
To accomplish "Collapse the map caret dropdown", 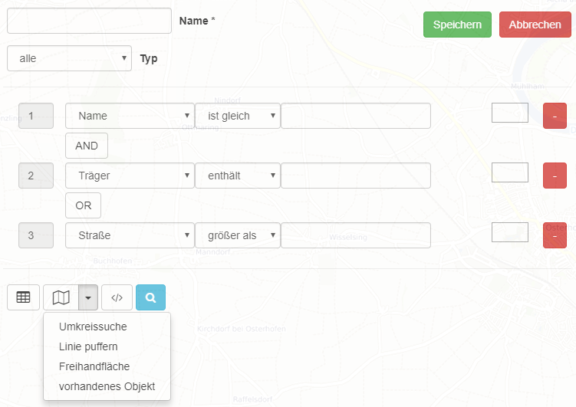I will click(x=88, y=297).
